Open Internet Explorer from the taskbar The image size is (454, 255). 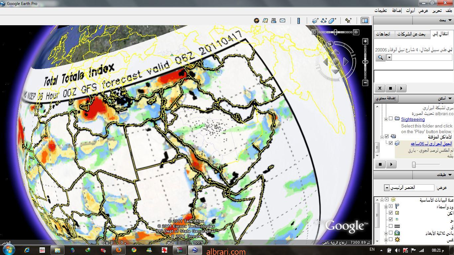point(27,250)
